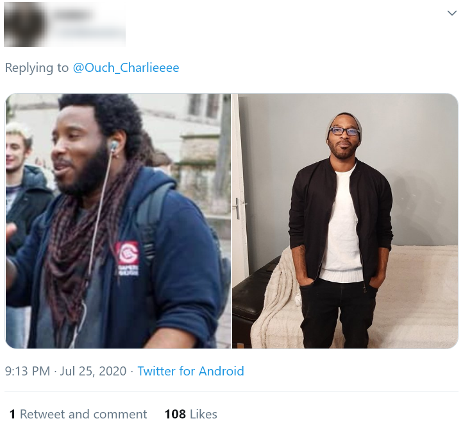Click the blurred display name
463x430 pixels.
tap(73, 14)
